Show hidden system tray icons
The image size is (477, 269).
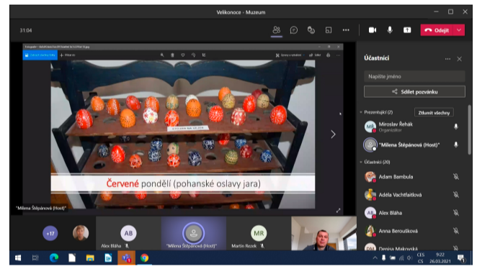coord(375,257)
